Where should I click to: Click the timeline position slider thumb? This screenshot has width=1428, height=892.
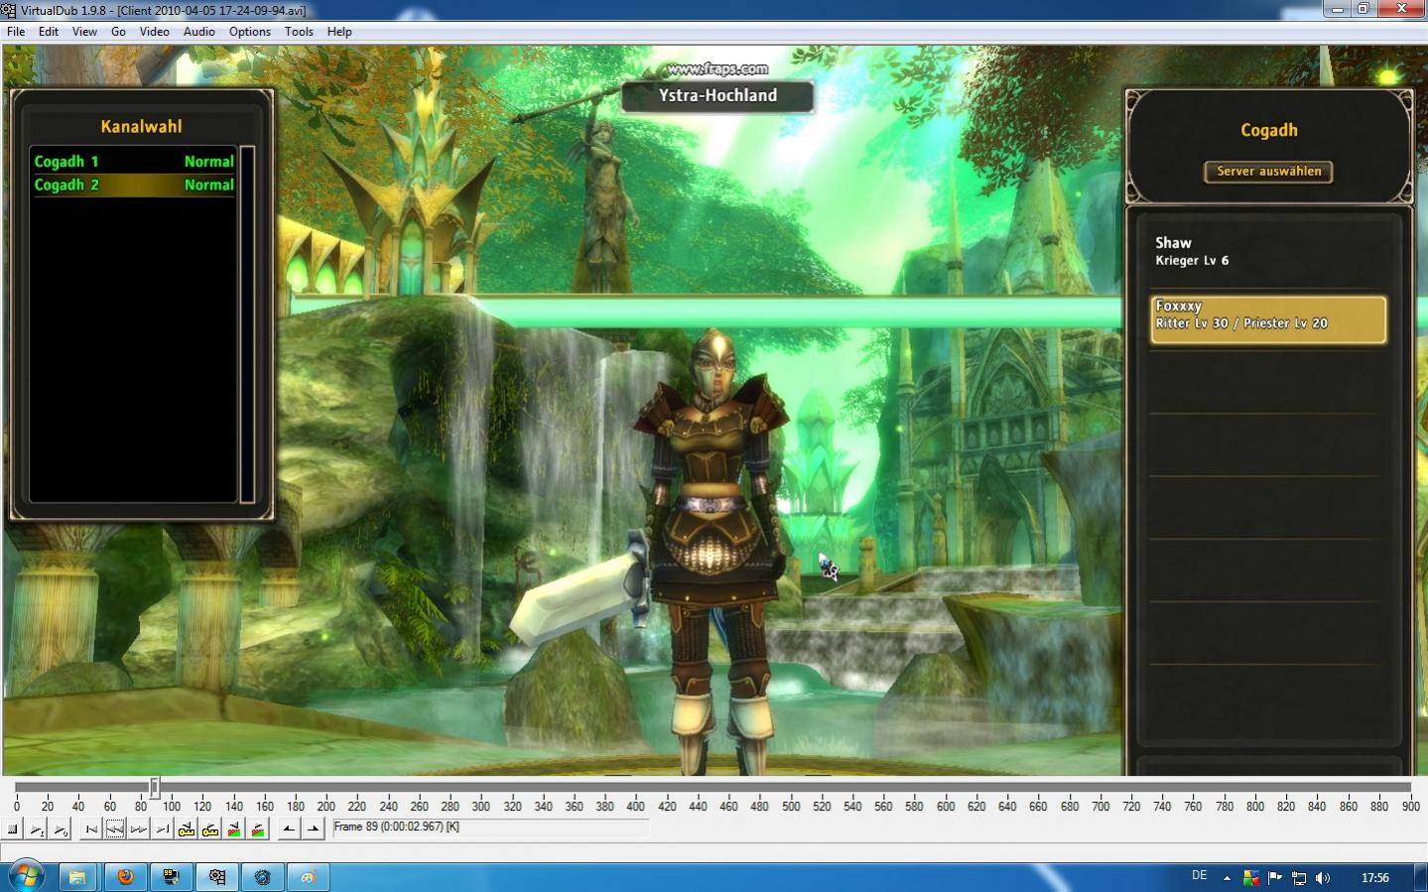pos(155,788)
